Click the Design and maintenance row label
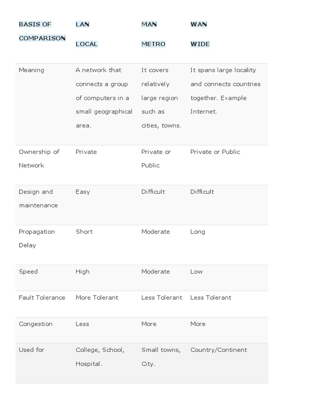Viewport: 313px width, 417px height. pyautogui.click(x=38, y=198)
